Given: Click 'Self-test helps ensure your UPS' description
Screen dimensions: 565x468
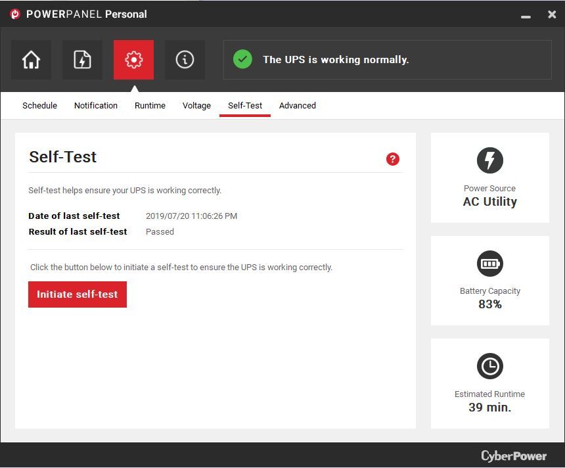Looking at the screenshot, I should pos(125,191).
